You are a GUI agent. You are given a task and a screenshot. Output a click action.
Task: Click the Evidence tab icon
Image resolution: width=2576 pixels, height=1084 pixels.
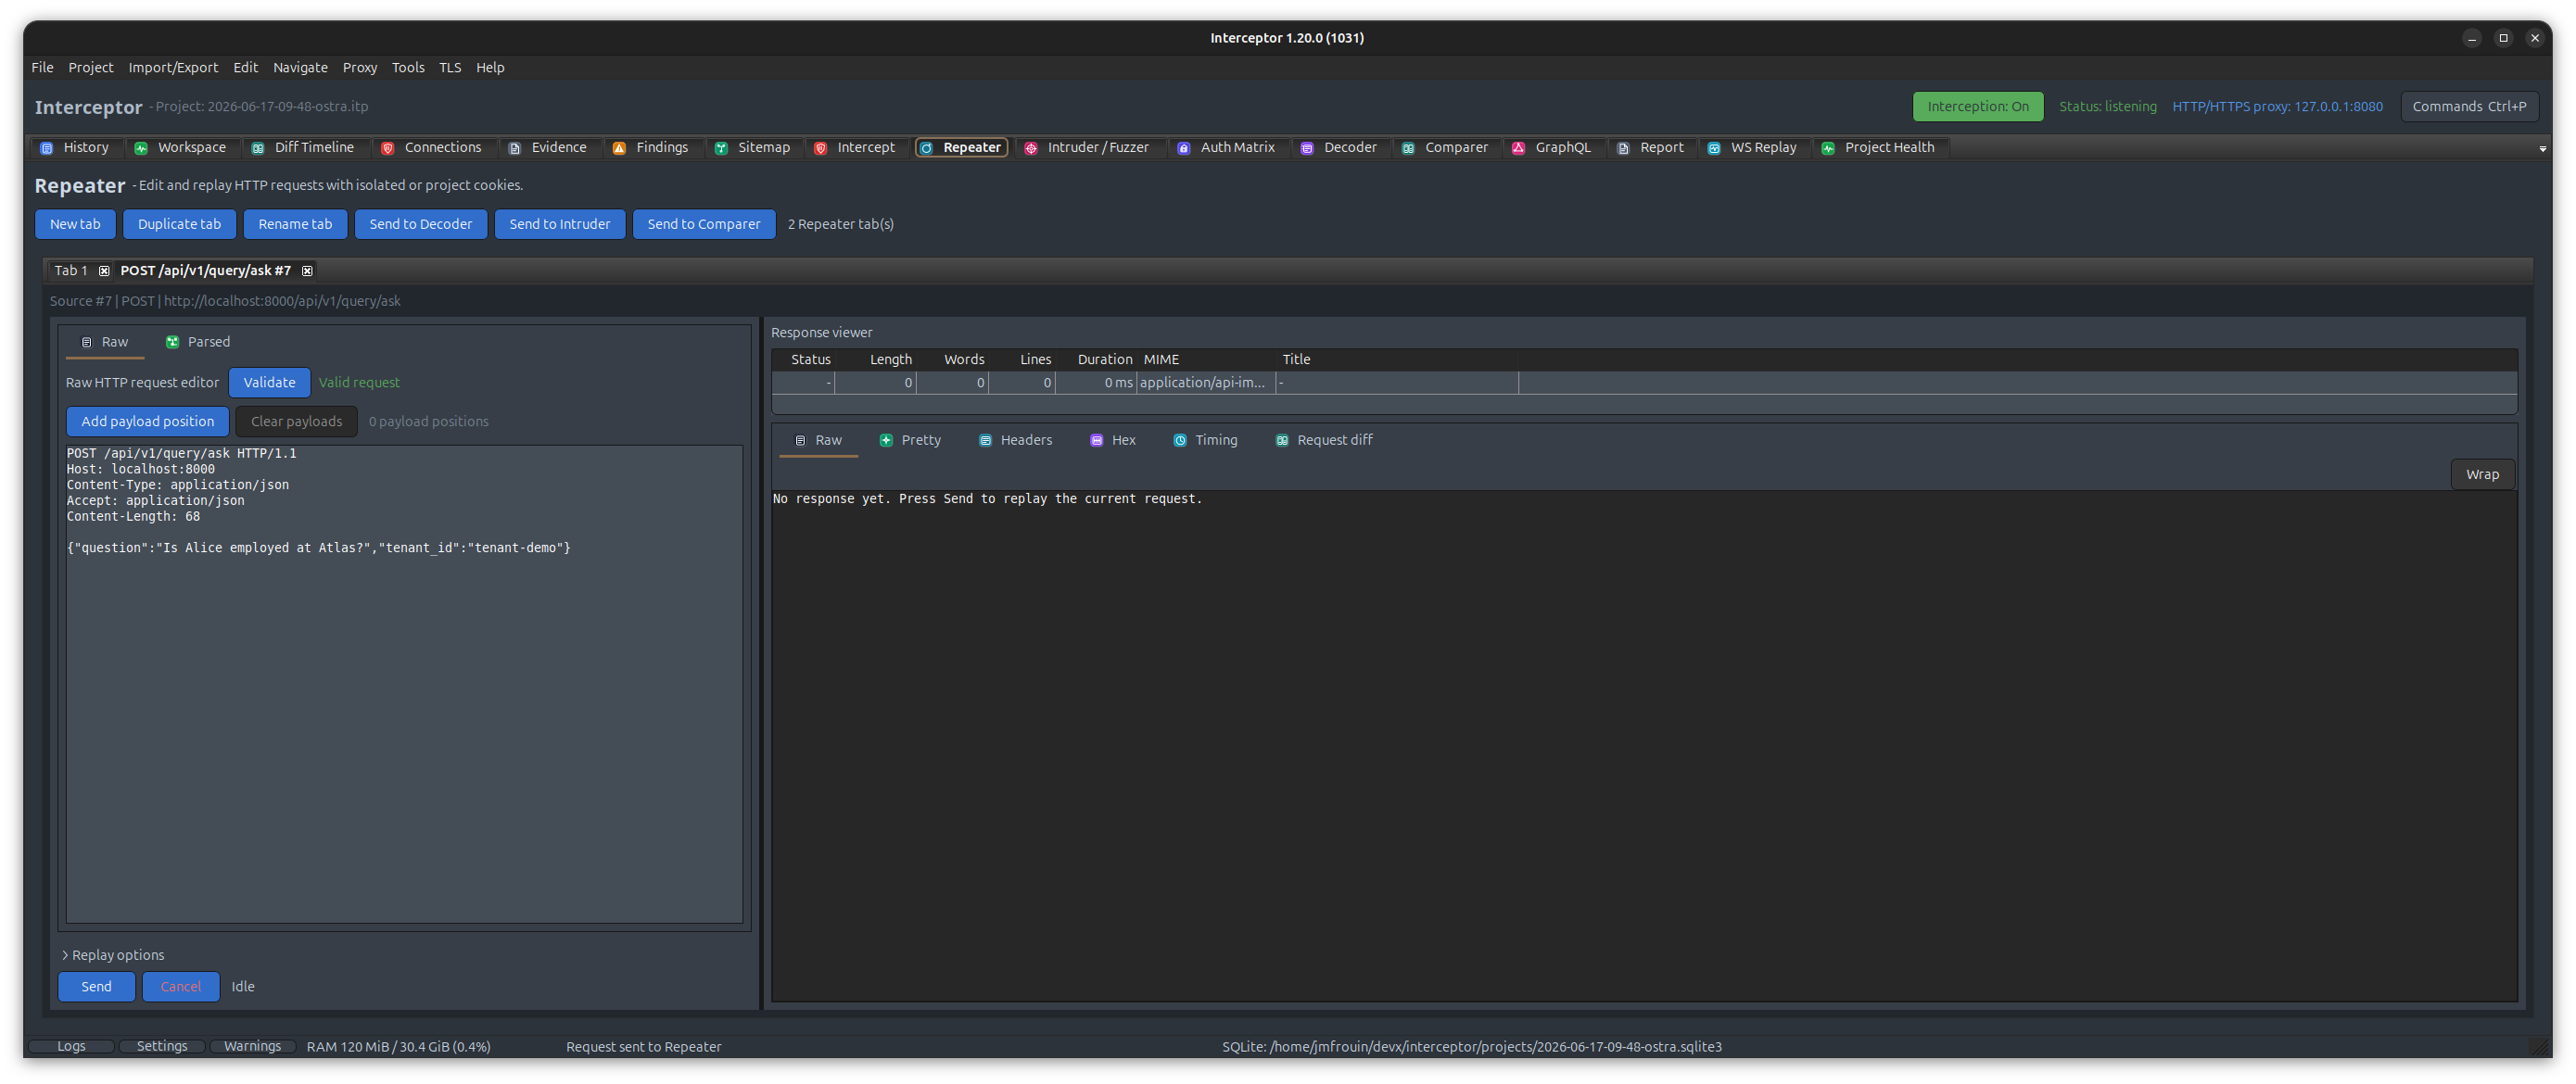515,148
